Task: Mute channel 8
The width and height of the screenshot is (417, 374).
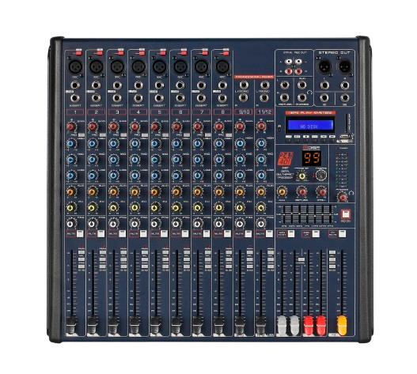Action: coord(227,234)
